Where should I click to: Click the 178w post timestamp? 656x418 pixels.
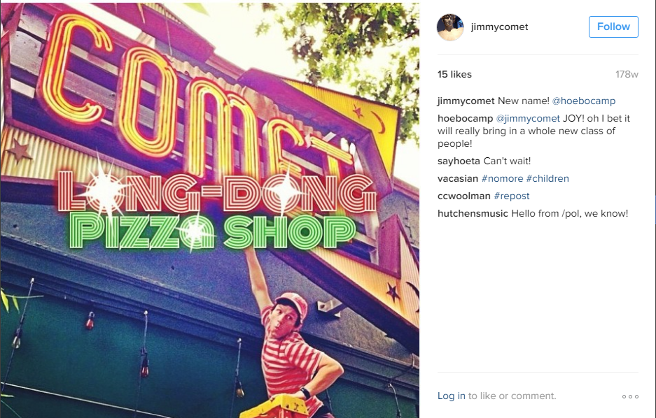(627, 75)
